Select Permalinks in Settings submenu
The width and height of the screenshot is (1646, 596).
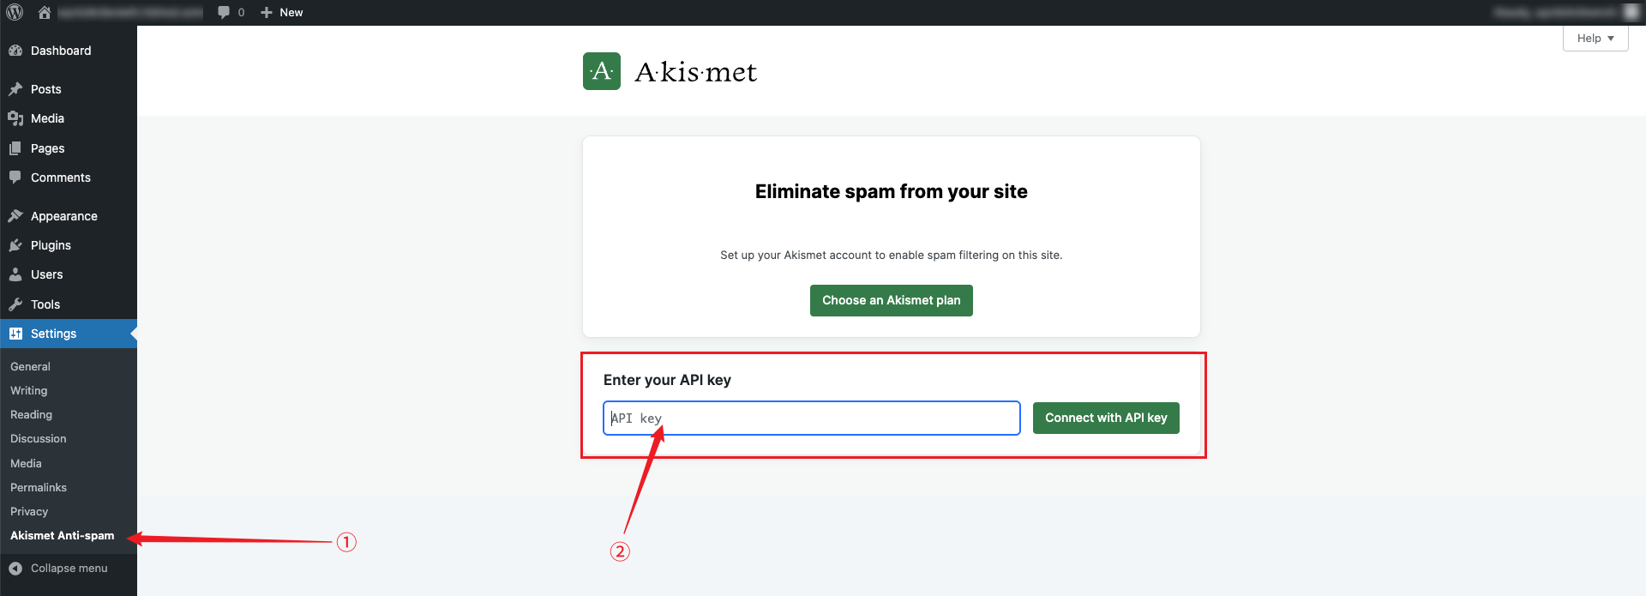(39, 487)
